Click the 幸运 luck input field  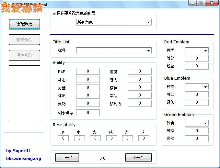point(140,95)
